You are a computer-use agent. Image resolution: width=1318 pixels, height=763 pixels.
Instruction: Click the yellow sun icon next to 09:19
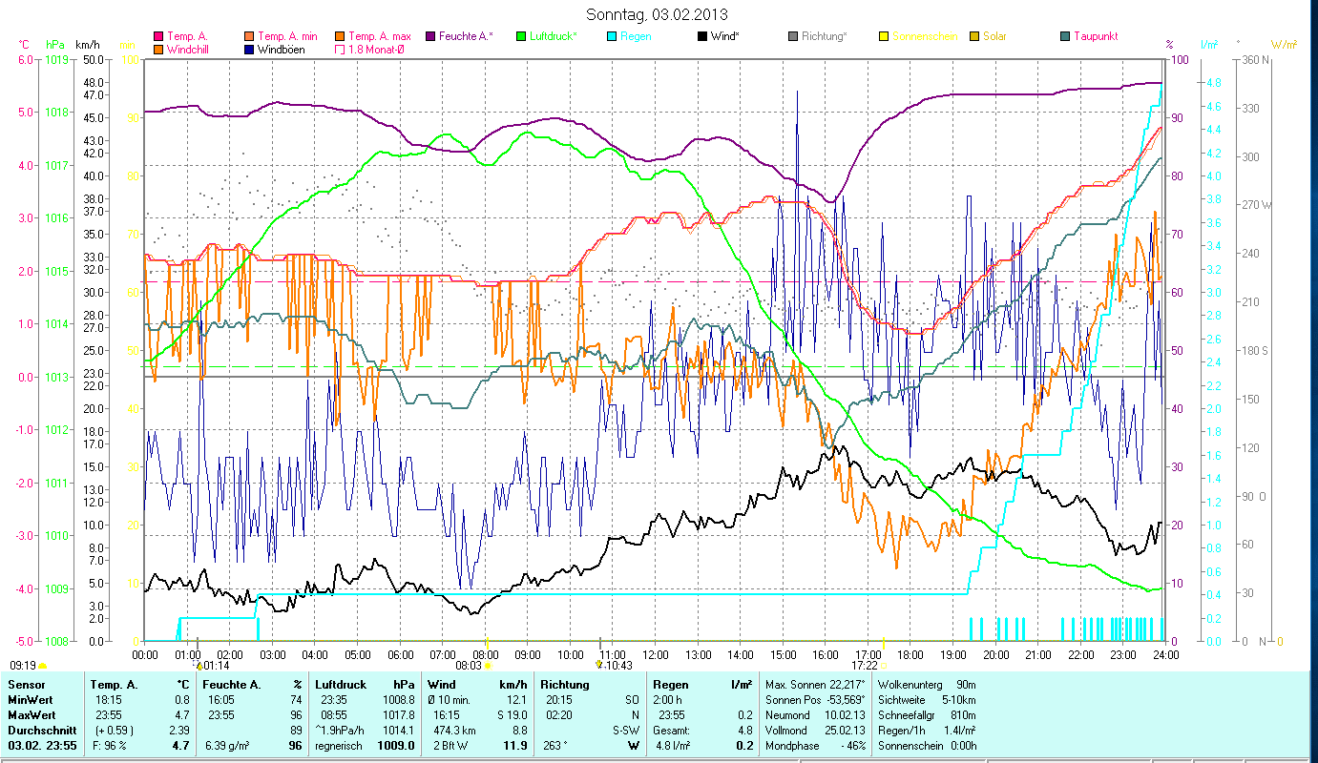43,666
